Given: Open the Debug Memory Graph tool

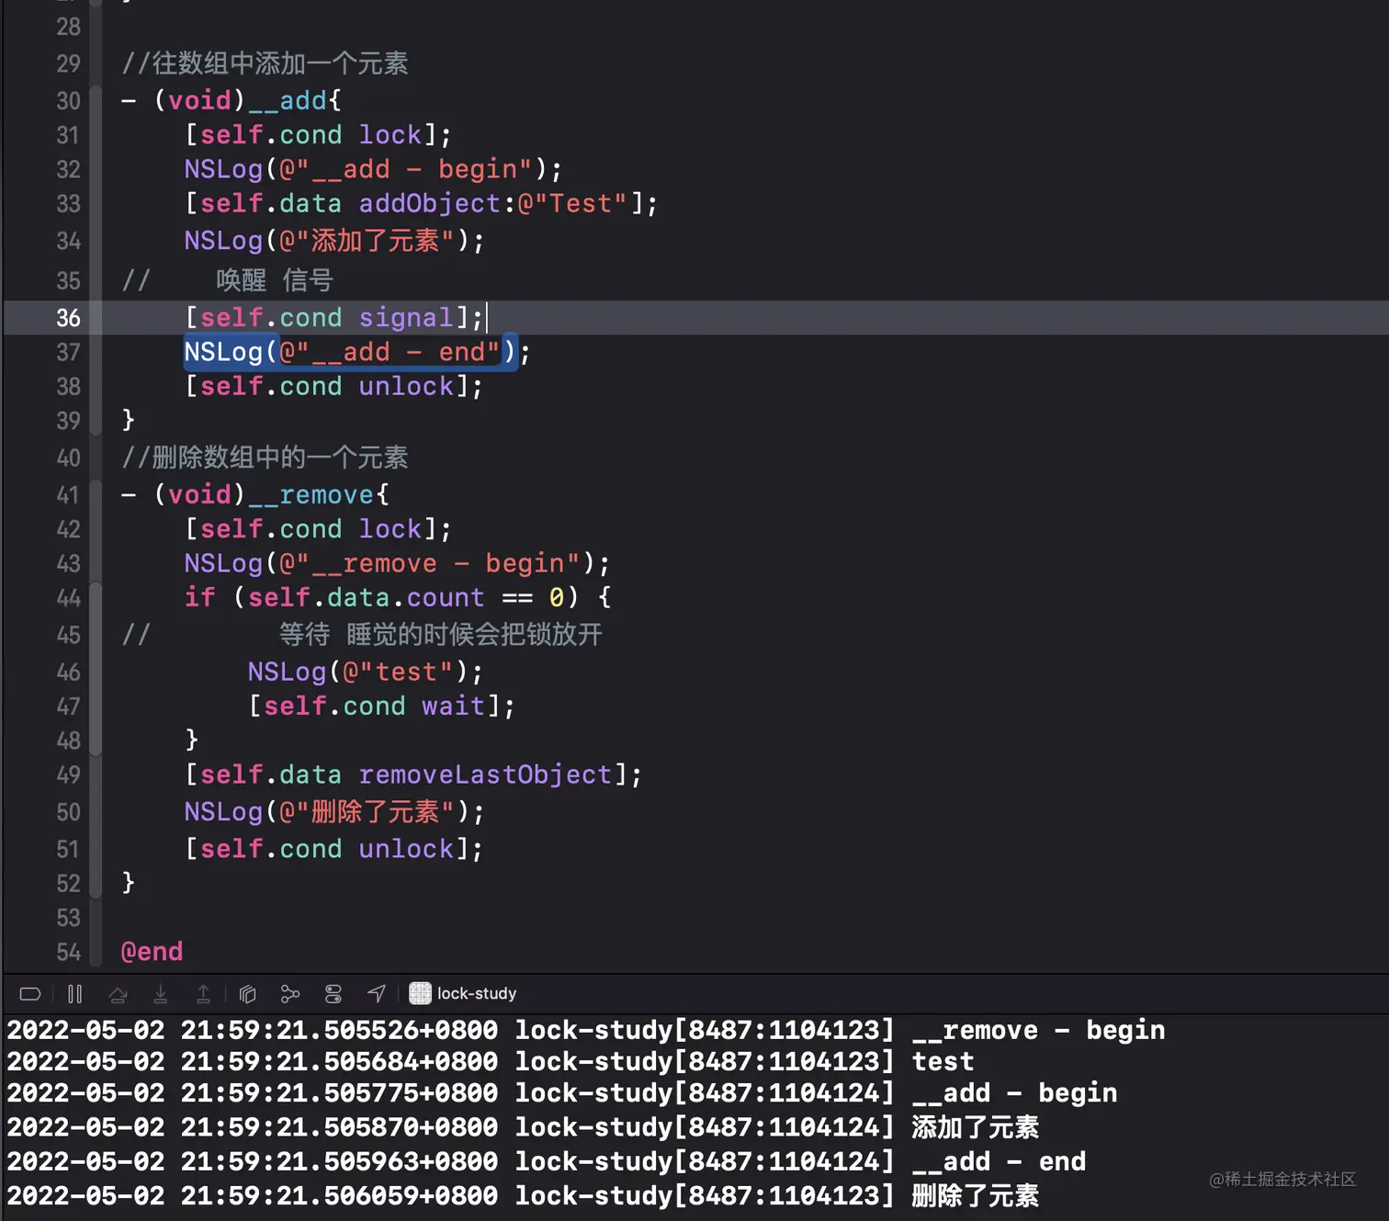Looking at the screenshot, I should [x=290, y=993].
